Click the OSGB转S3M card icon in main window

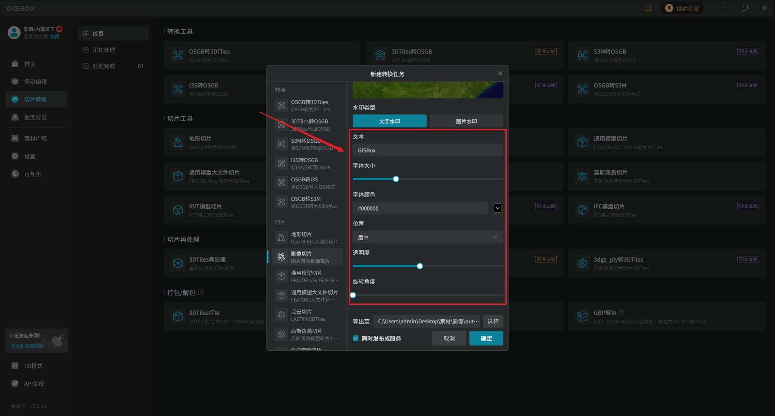[x=582, y=89]
